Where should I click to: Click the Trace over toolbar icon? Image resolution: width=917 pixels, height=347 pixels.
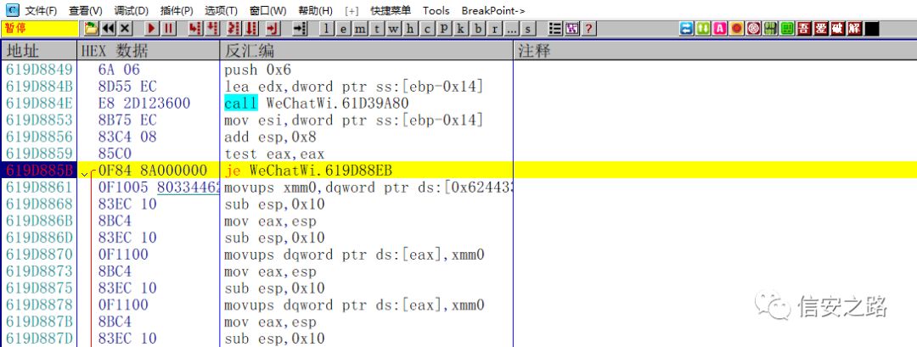[x=251, y=28]
